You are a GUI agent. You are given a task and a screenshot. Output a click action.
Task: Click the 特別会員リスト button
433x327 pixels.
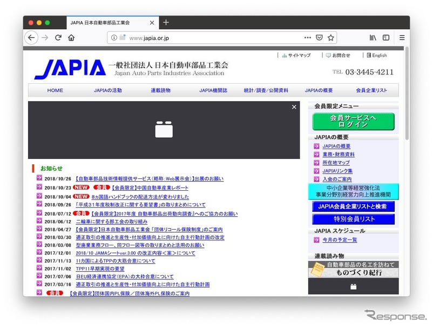click(354, 219)
